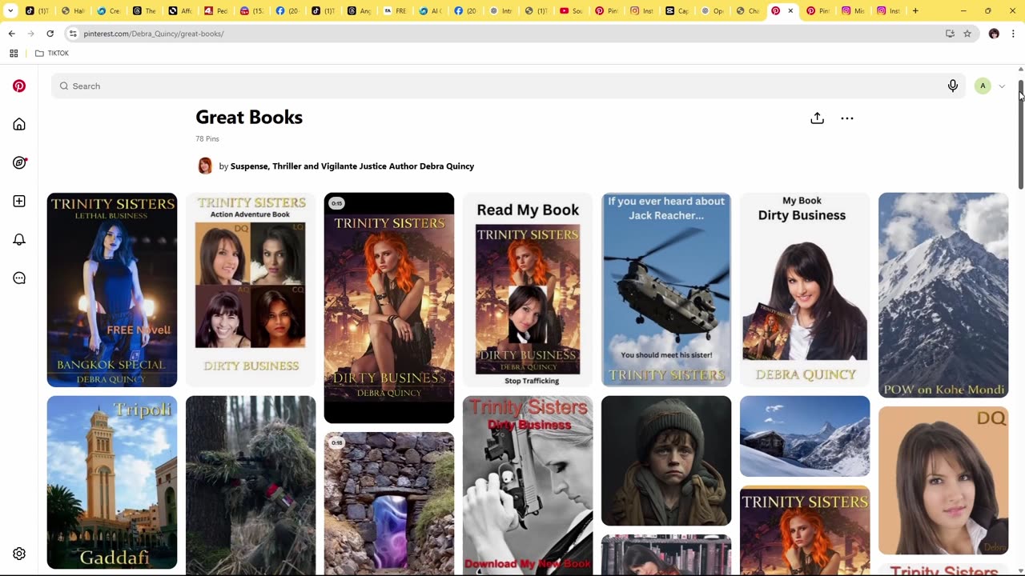Viewport: 1025px width, 576px height.
Task: Click the Great Books board title
Action: (249, 117)
